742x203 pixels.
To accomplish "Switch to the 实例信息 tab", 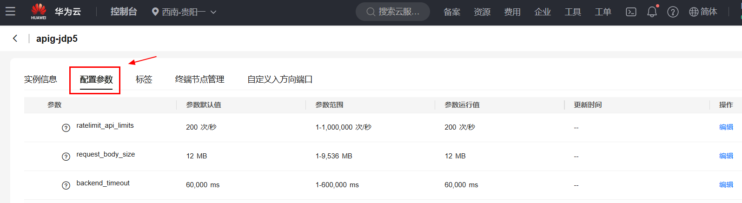I will (40, 79).
